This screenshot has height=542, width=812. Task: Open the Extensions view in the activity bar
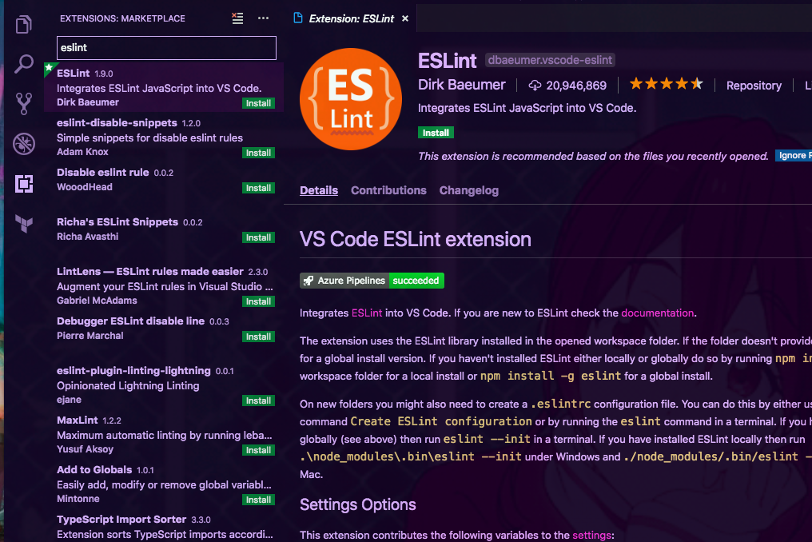(x=24, y=183)
